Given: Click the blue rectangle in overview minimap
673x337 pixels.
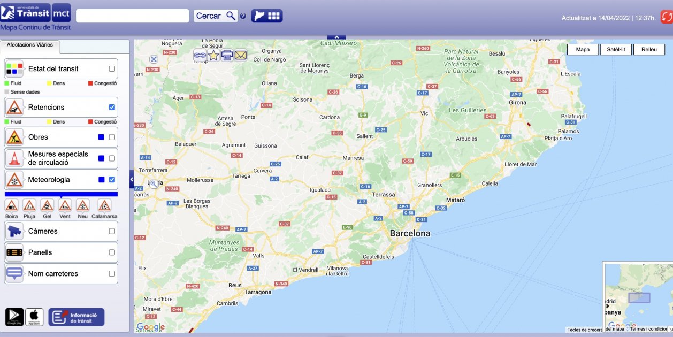Looking at the screenshot, I should [x=639, y=298].
